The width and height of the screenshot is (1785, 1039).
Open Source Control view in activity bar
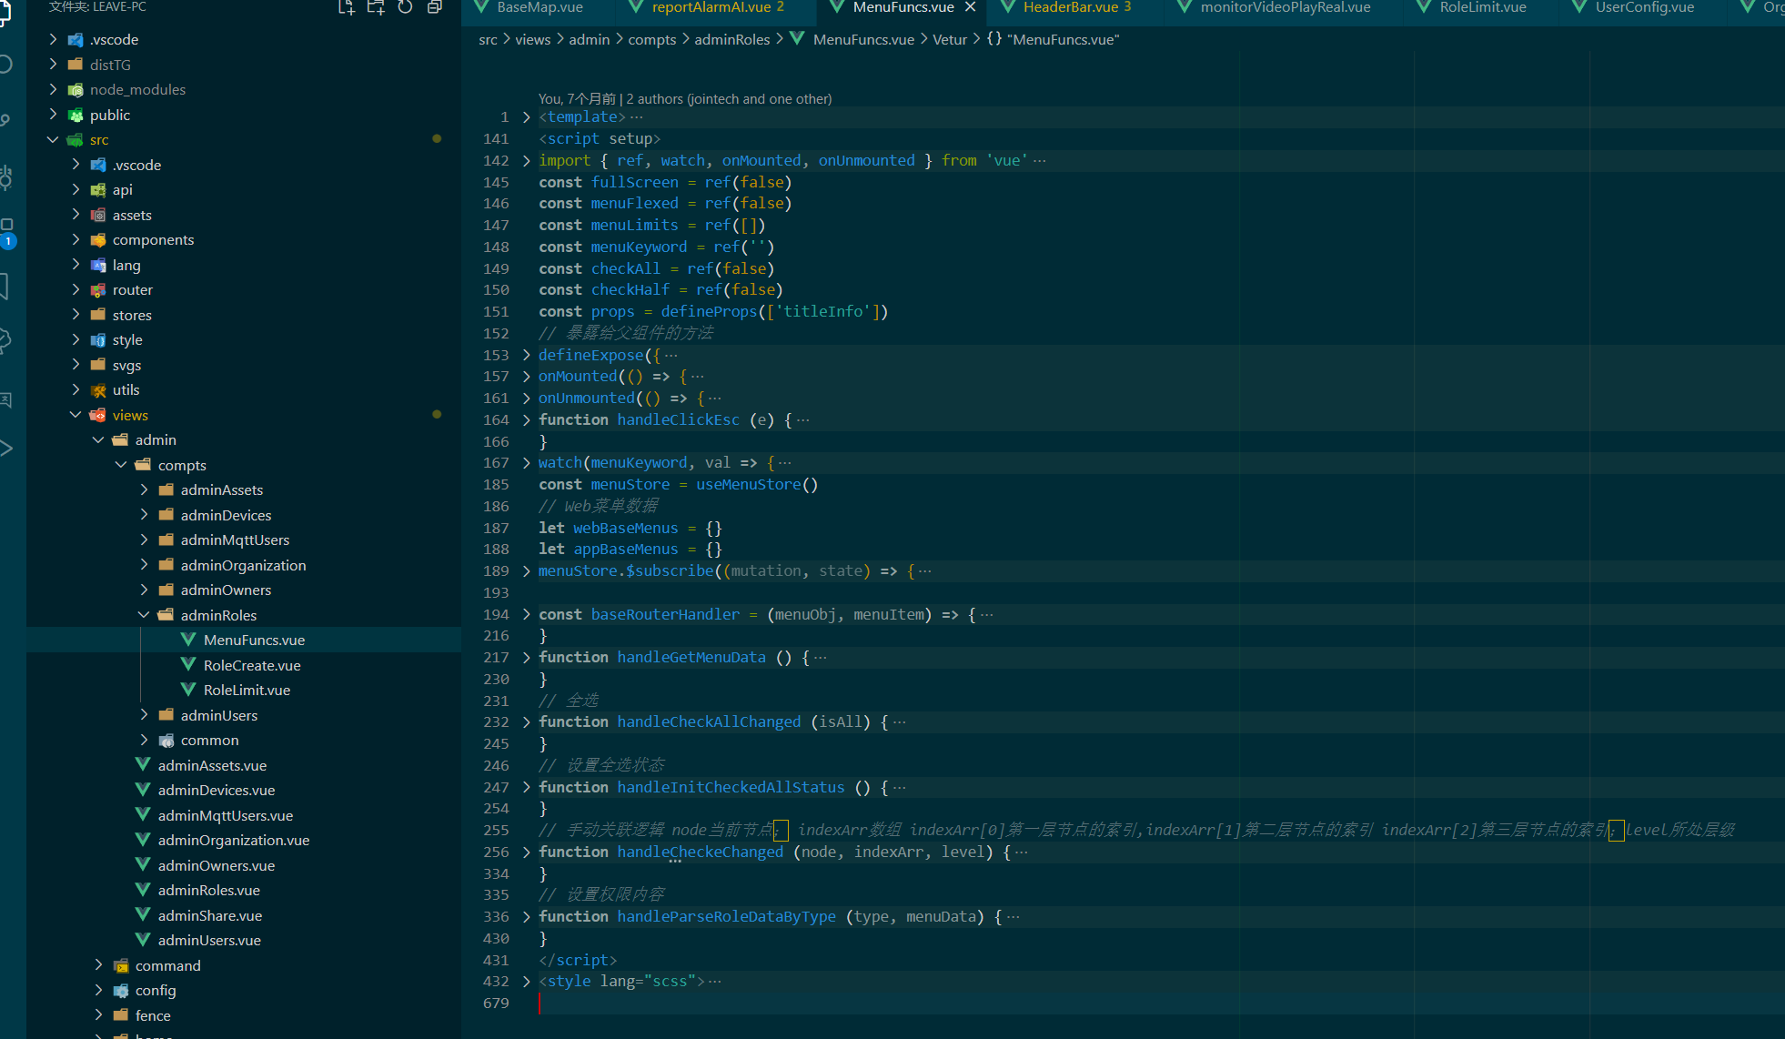click(5, 119)
